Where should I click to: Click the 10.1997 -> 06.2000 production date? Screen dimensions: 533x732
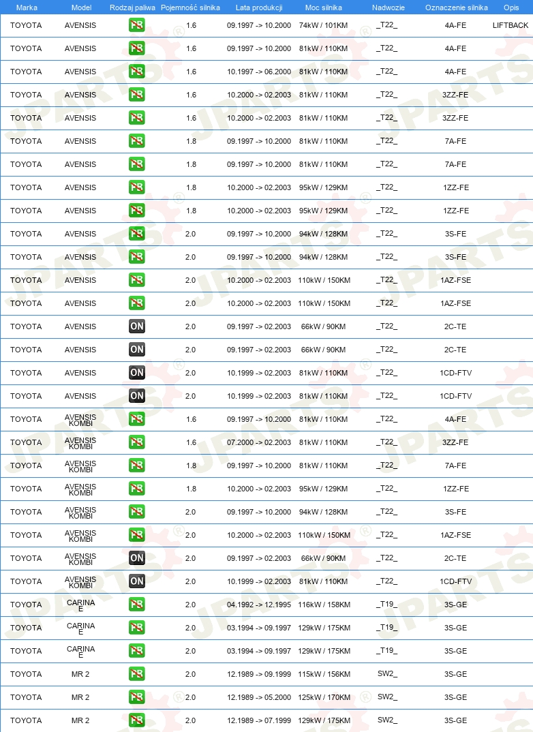click(x=259, y=72)
